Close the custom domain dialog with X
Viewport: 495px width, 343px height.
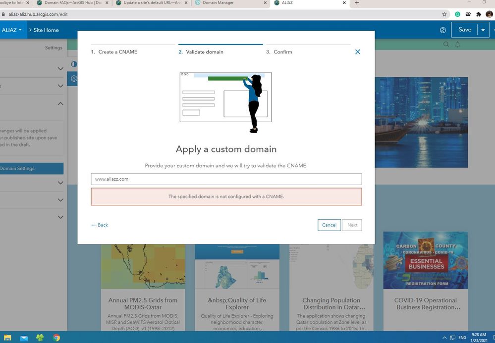pyautogui.click(x=357, y=51)
